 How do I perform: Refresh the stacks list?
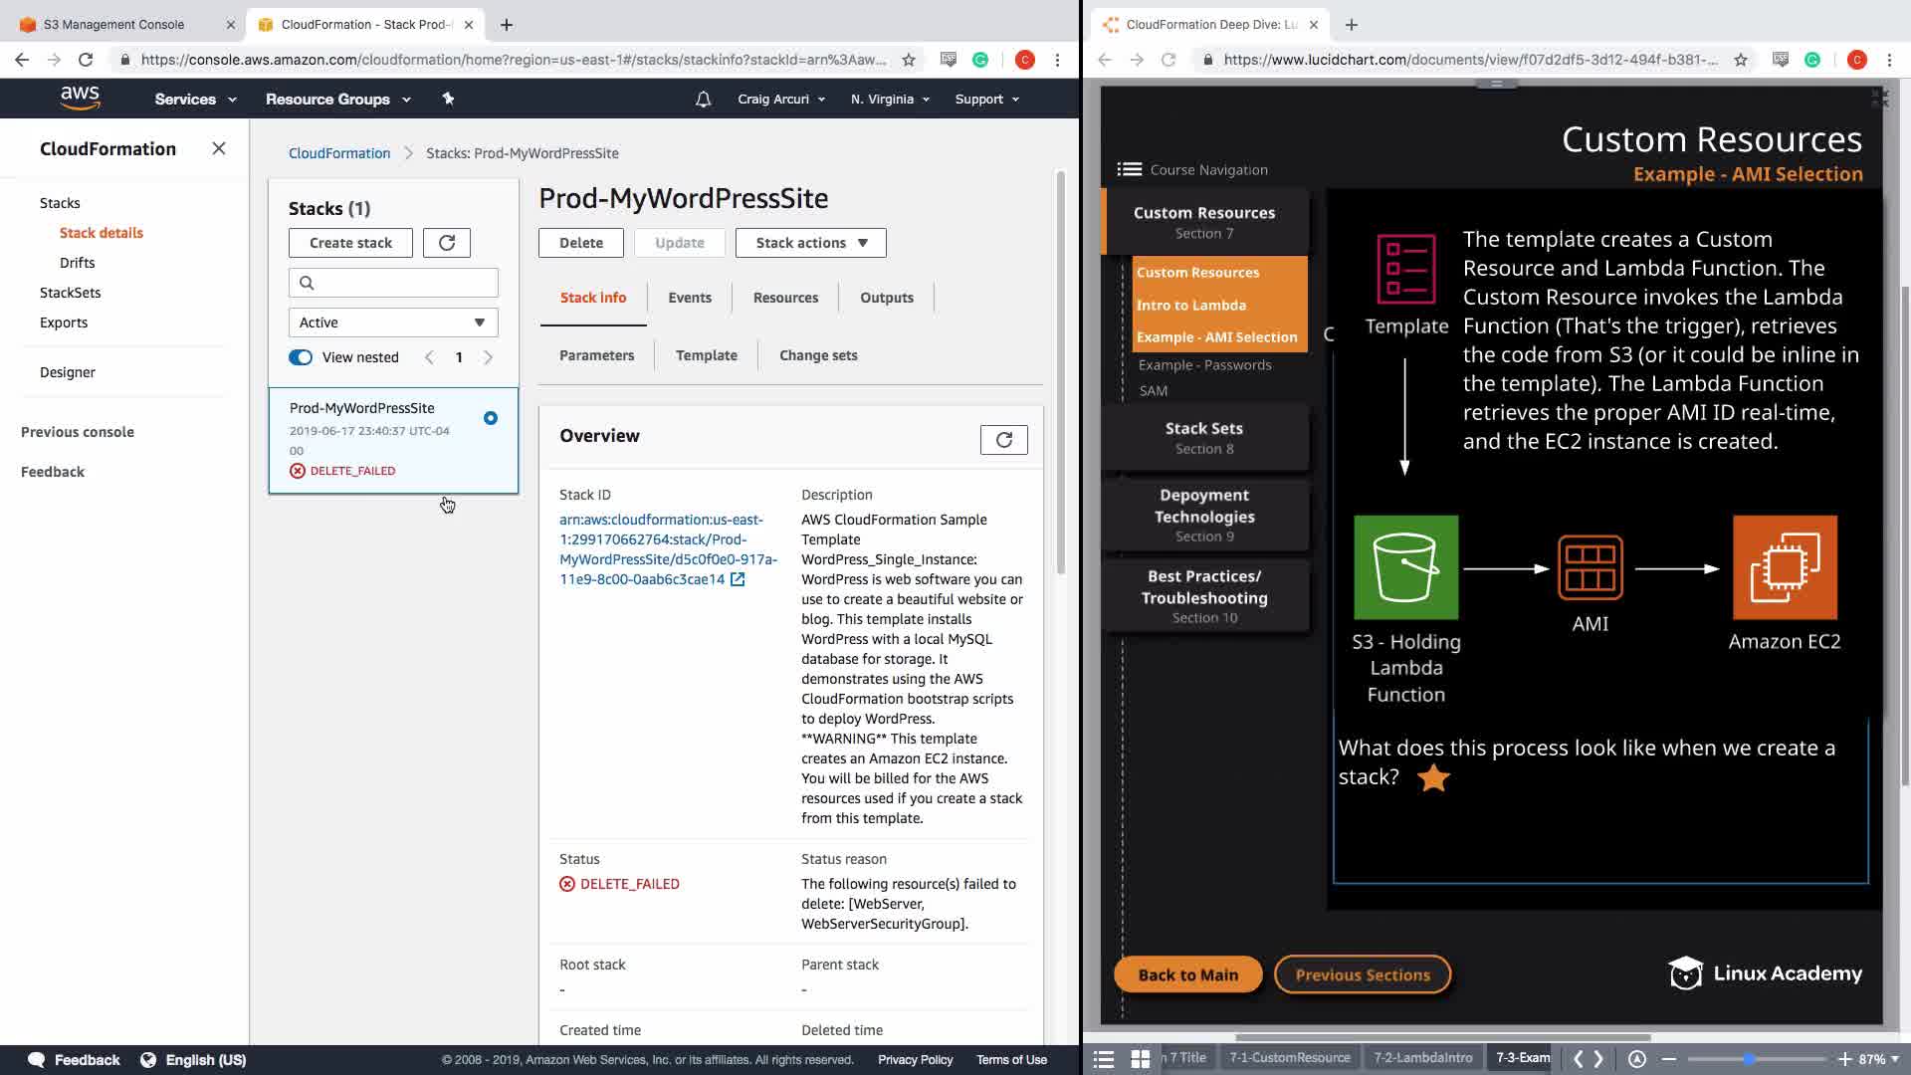coord(446,243)
